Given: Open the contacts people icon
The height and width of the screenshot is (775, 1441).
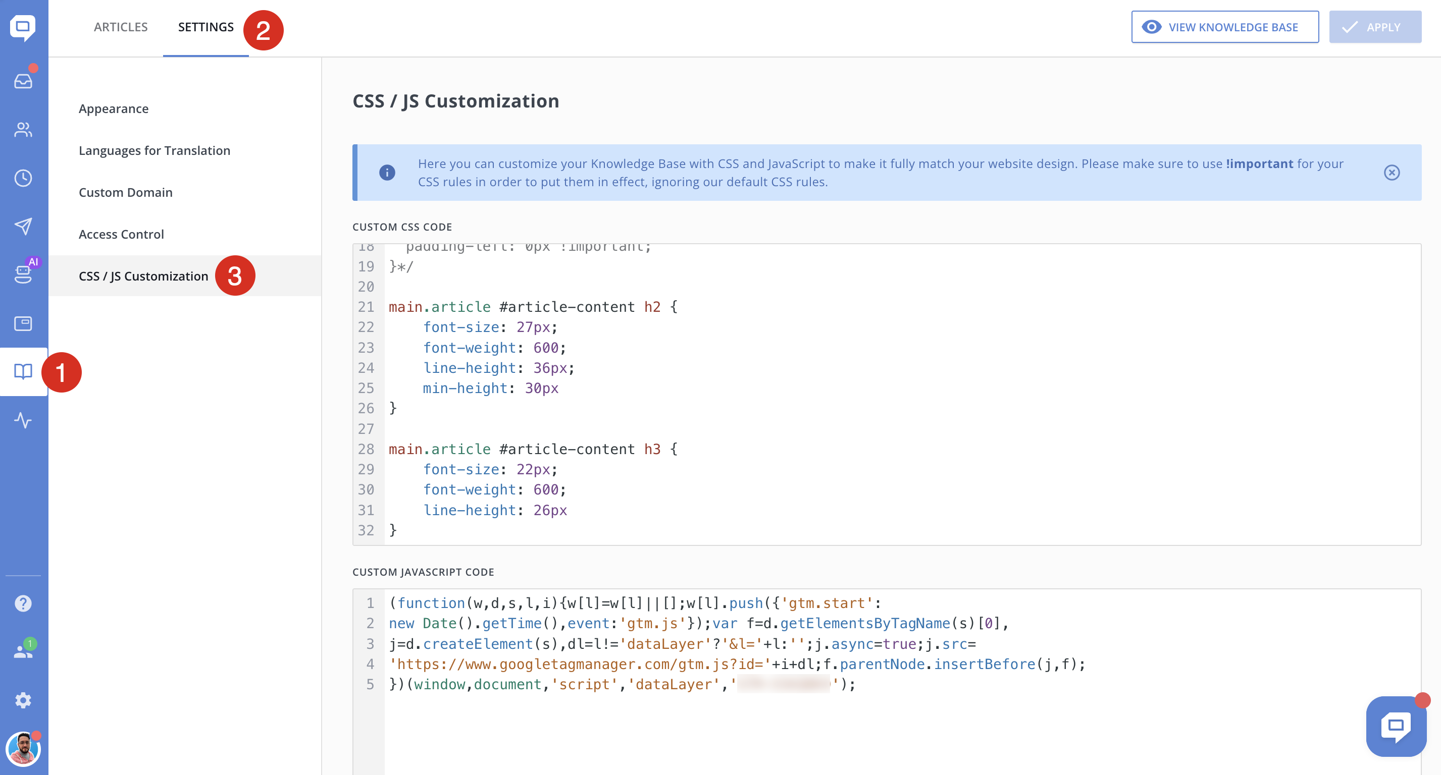Looking at the screenshot, I should pos(23,130).
